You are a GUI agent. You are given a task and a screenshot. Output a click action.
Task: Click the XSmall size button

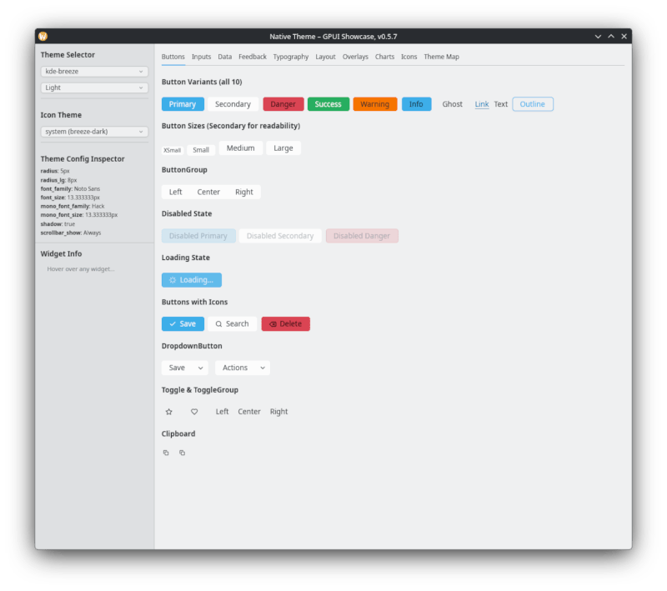(x=173, y=150)
